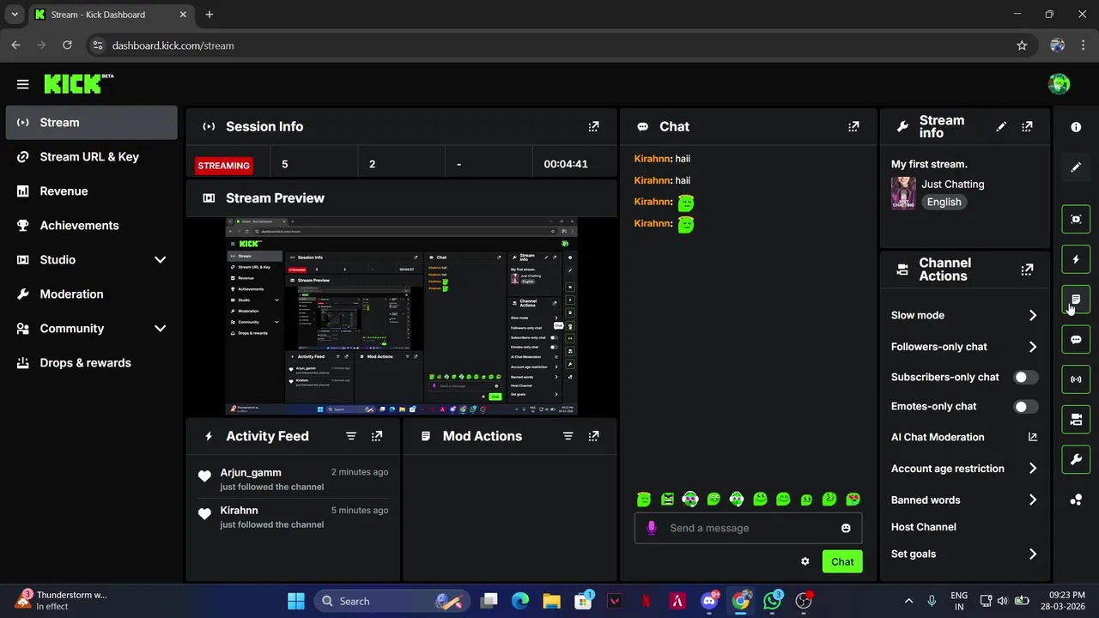Toggle the Stream Info wrench rail icon

point(1076,459)
